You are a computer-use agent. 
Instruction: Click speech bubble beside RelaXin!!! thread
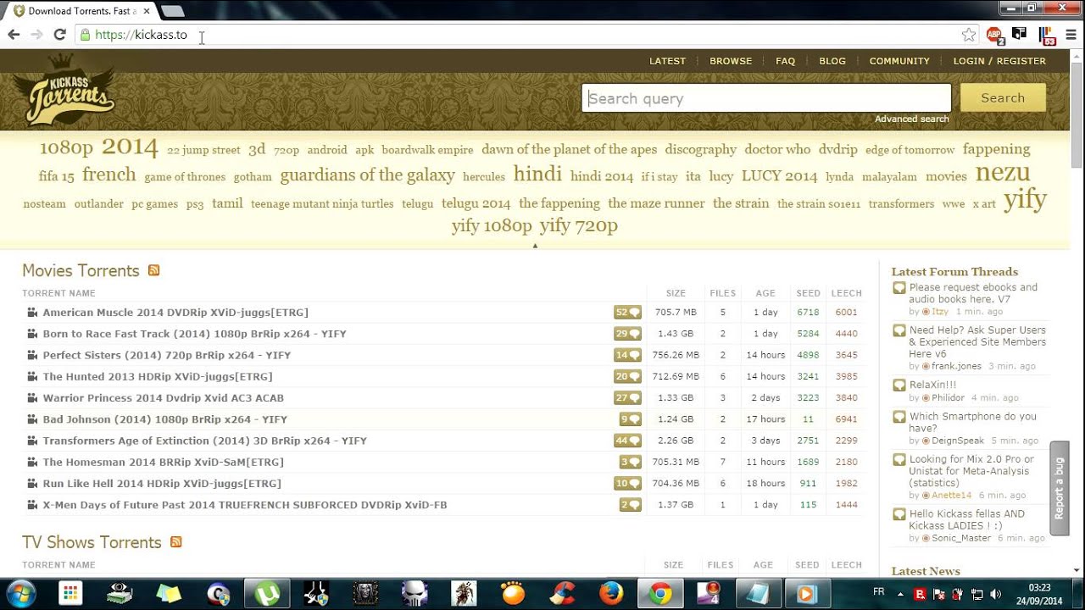click(x=899, y=385)
